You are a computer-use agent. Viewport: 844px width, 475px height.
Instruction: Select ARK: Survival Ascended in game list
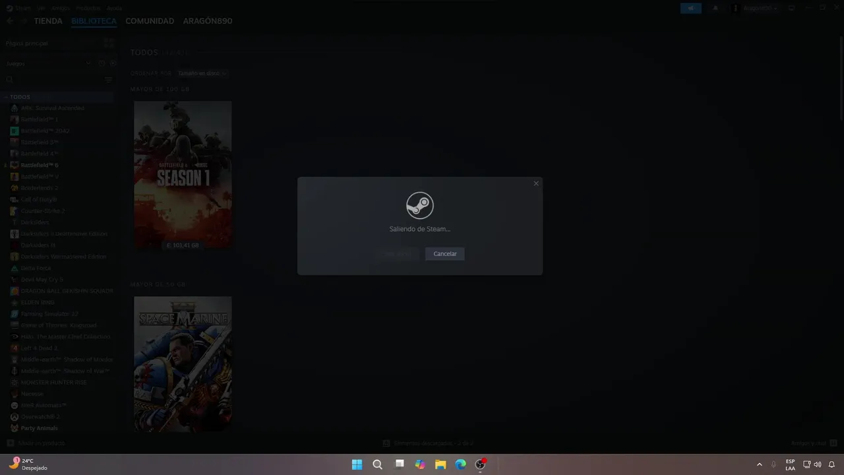pyautogui.click(x=52, y=108)
